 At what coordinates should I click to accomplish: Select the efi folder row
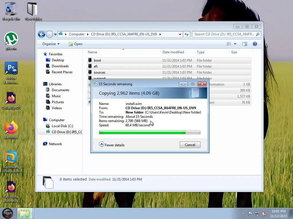pos(169,66)
